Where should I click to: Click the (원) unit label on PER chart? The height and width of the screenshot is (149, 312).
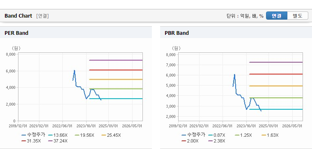[x=16, y=48]
